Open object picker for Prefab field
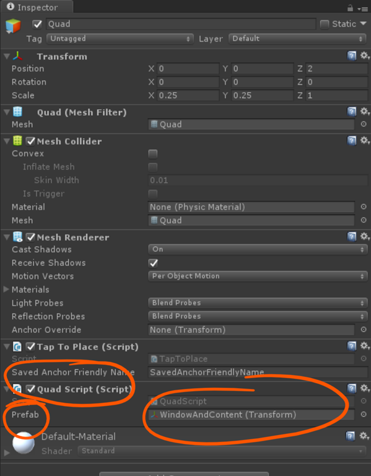Image resolution: width=371 pixels, height=476 pixels. [364, 415]
